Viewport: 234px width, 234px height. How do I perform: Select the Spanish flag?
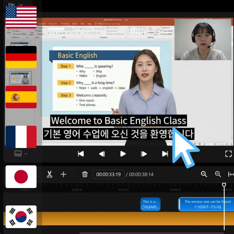click(21, 97)
